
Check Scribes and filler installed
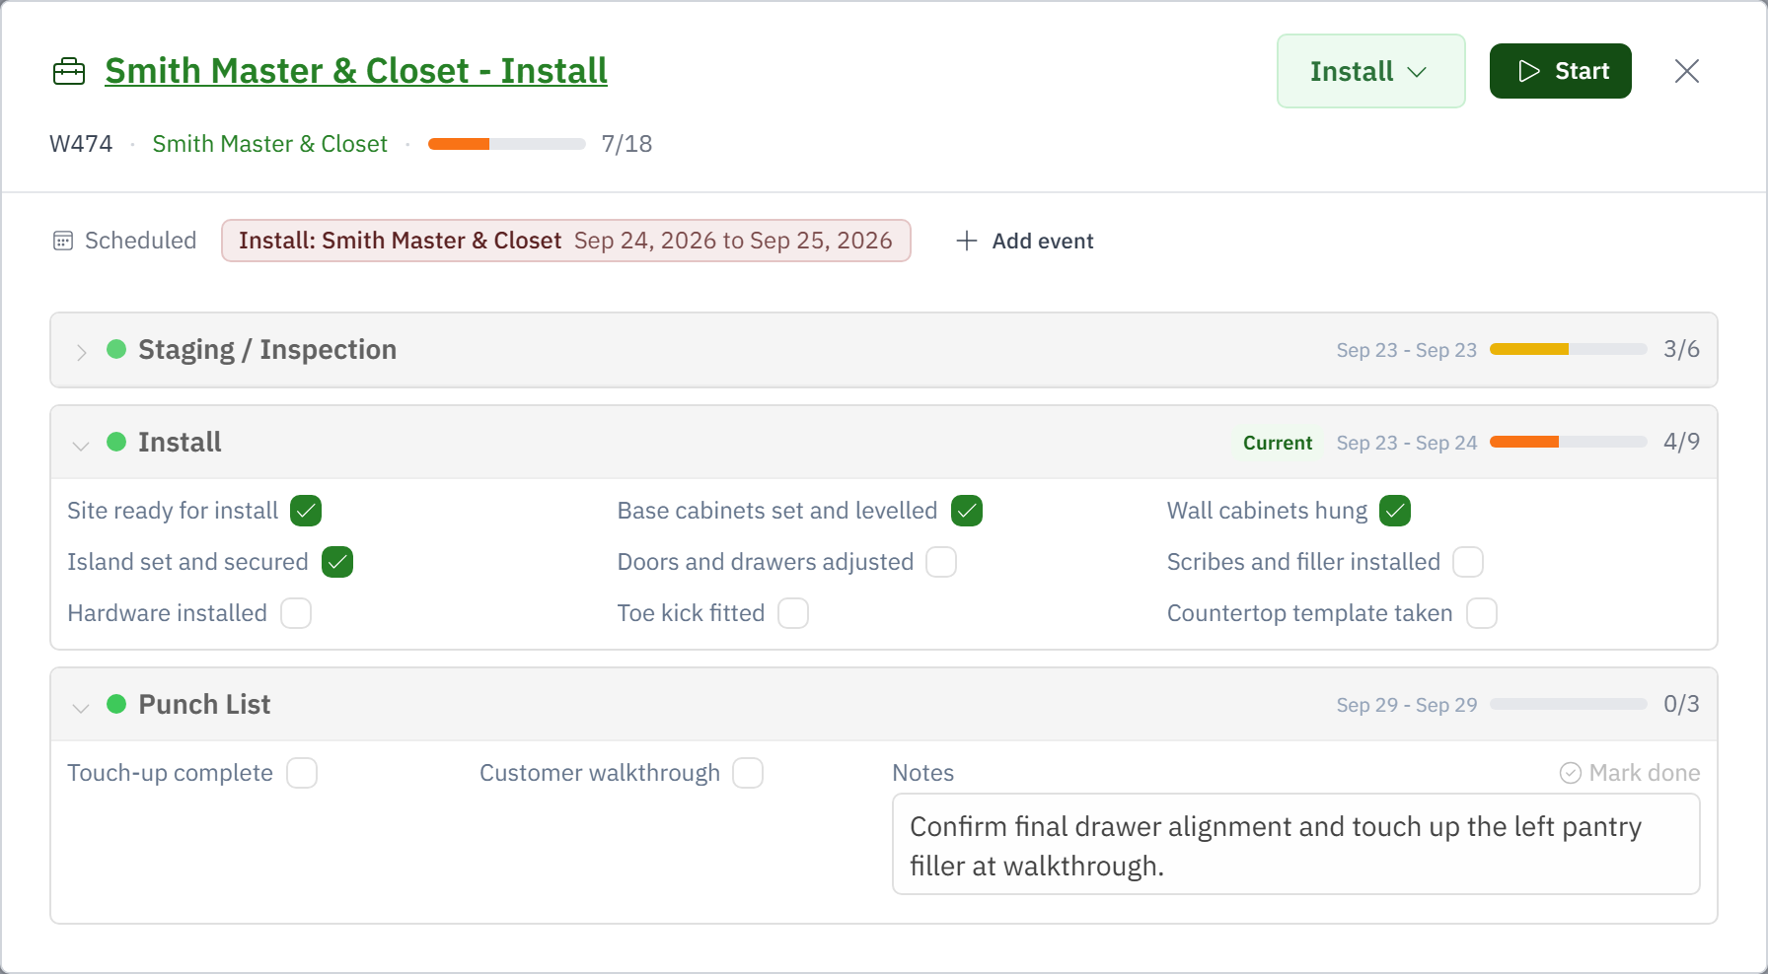click(1468, 562)
